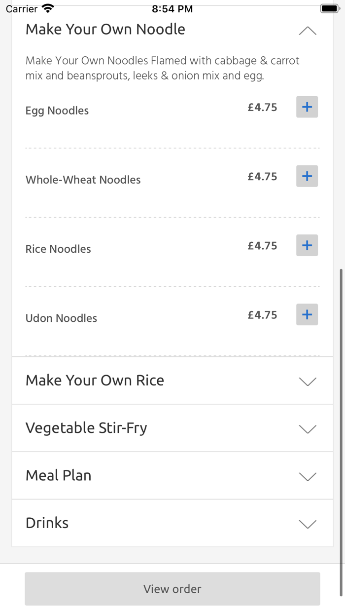Open the Meal Plan chevron
The width and height of the screenshot is (345, 614).
click(x=308, y=476)
